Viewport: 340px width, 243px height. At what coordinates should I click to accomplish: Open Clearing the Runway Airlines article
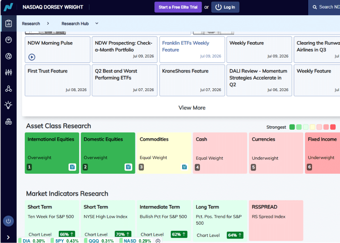tap(317, 50)
